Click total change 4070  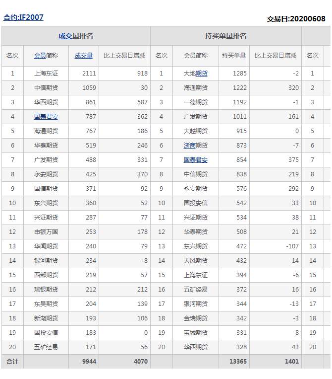pyautogui.click(x=141, y=362)
